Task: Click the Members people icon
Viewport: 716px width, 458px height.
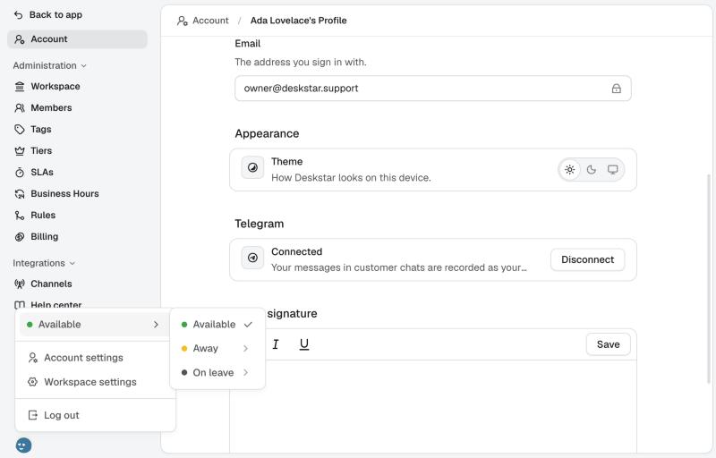Action: (x=20, y=107)
